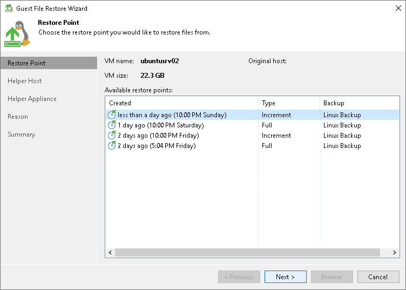The width and height of the screenshot is (406, 290).
Task: Click the restore point icon for 10:00 PM Saturday
Action: coord(112,125)
